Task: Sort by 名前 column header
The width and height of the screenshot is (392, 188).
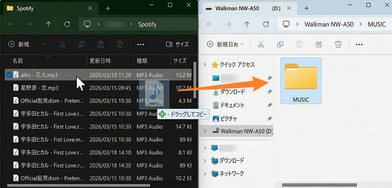Action: (18, 61)
